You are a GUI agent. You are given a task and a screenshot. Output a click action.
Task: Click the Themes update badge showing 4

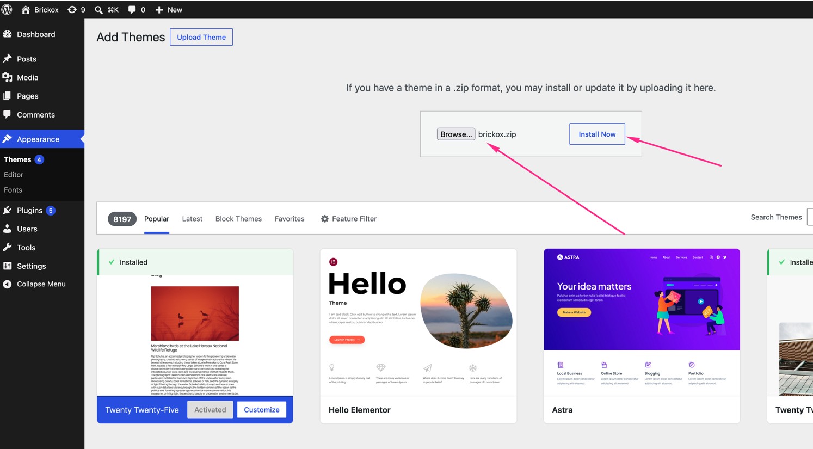coord(39,159)
